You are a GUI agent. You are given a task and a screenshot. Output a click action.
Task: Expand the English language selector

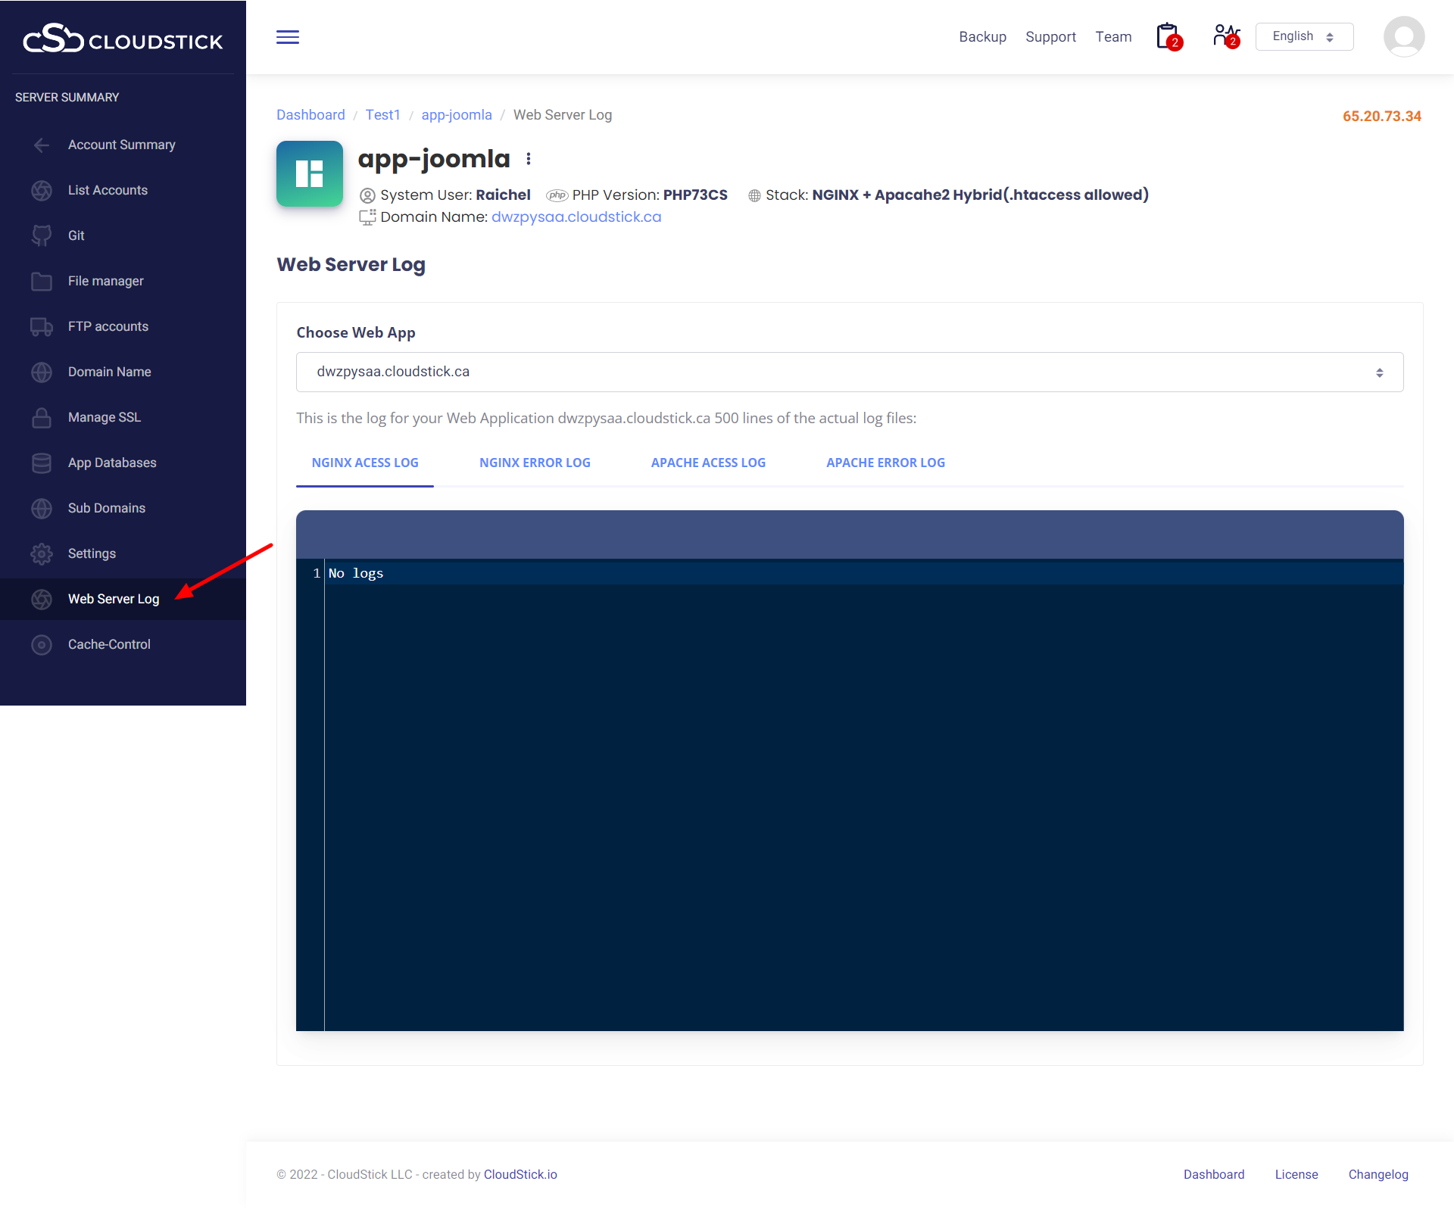pyautogui.click(x=1303, y=36)
